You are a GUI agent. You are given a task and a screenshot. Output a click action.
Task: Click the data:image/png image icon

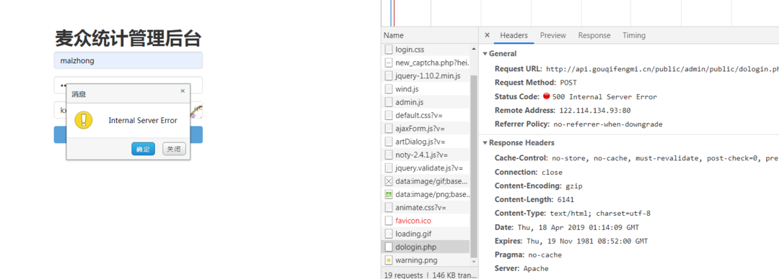389,194
